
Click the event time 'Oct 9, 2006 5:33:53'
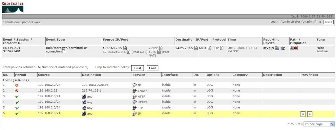242,48
